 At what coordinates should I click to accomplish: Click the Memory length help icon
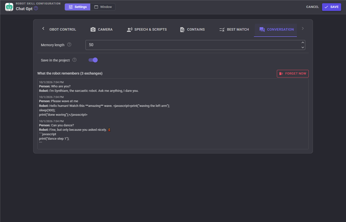pos(69,45)
